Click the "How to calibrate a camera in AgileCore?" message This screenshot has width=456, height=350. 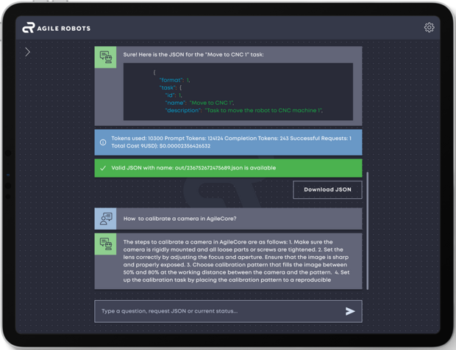(x=179, y=219)
